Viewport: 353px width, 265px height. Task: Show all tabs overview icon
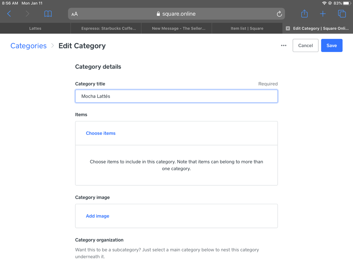pyautogui.click(x=342, y=14)
